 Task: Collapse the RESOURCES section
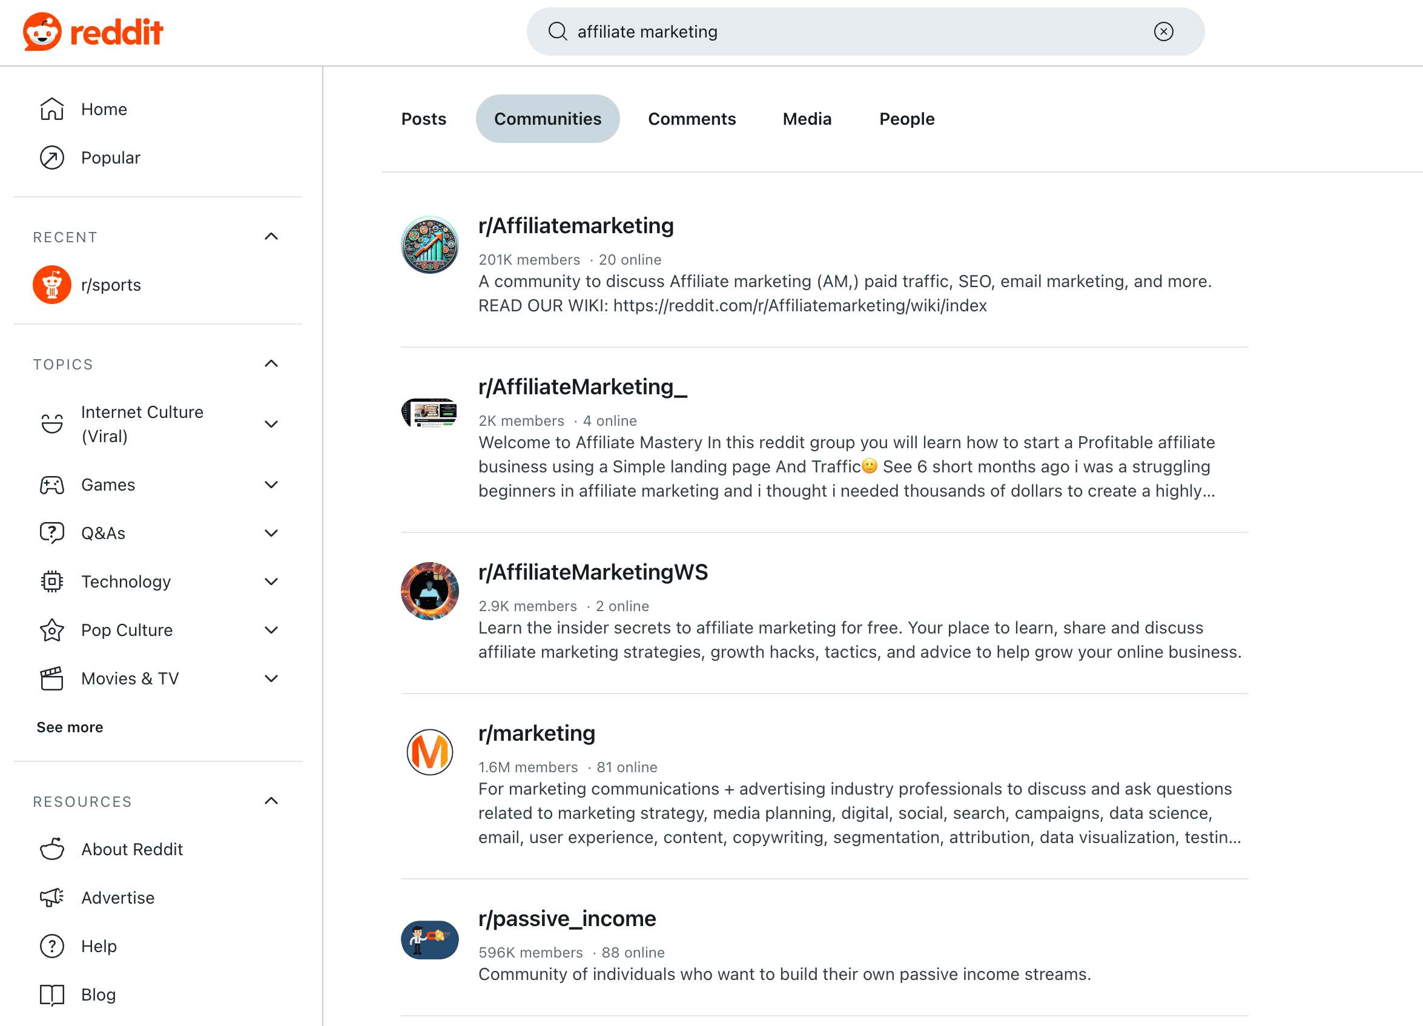tap(271, 801)
